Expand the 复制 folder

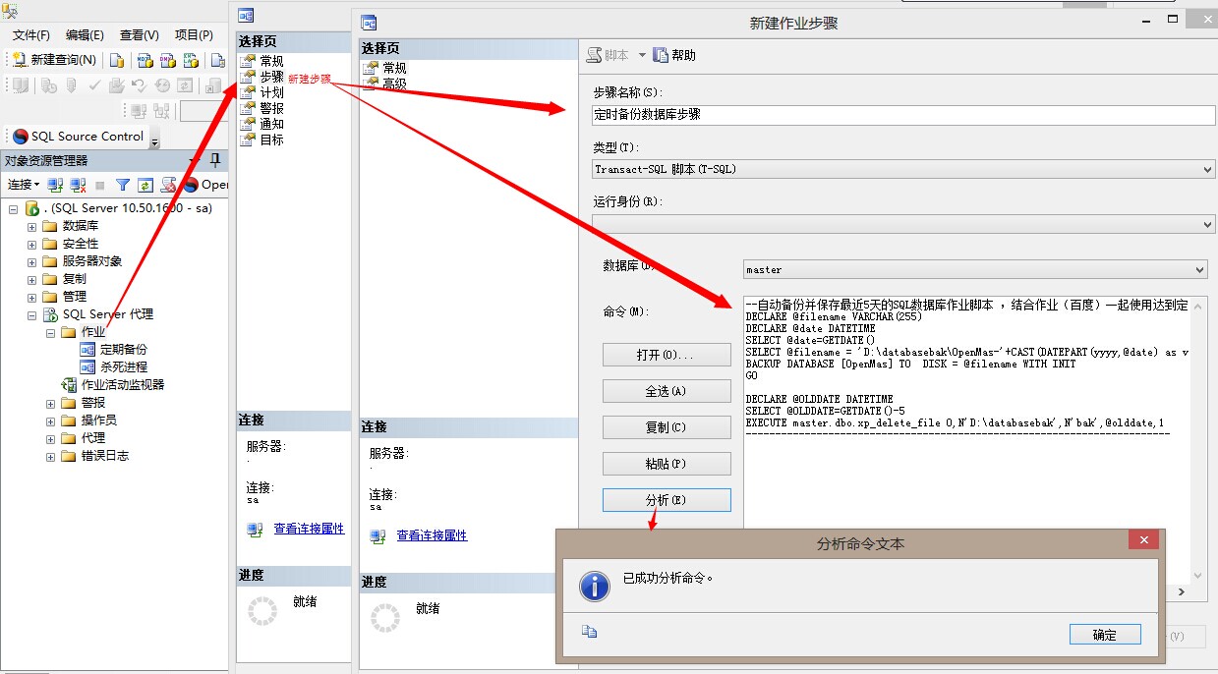[31, 279]
